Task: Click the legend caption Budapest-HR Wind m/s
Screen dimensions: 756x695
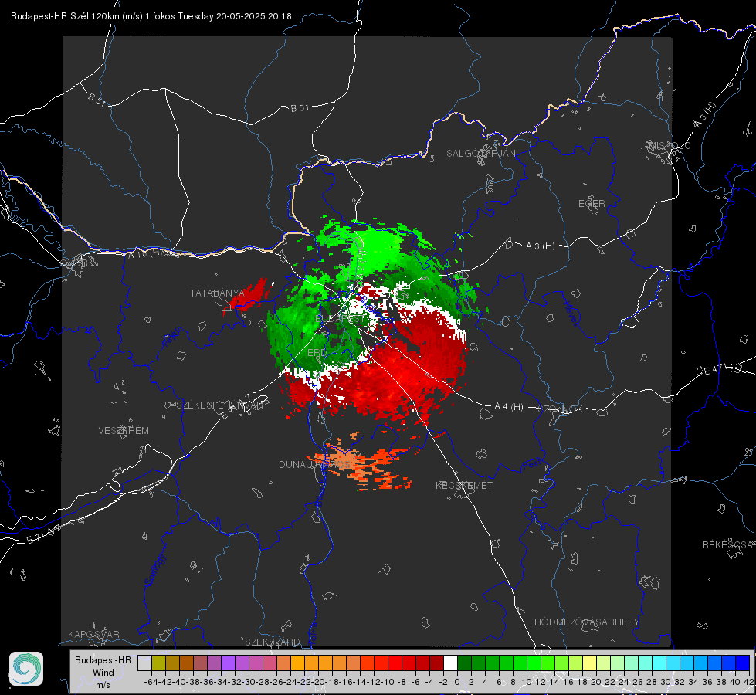Action: point(103,672)
